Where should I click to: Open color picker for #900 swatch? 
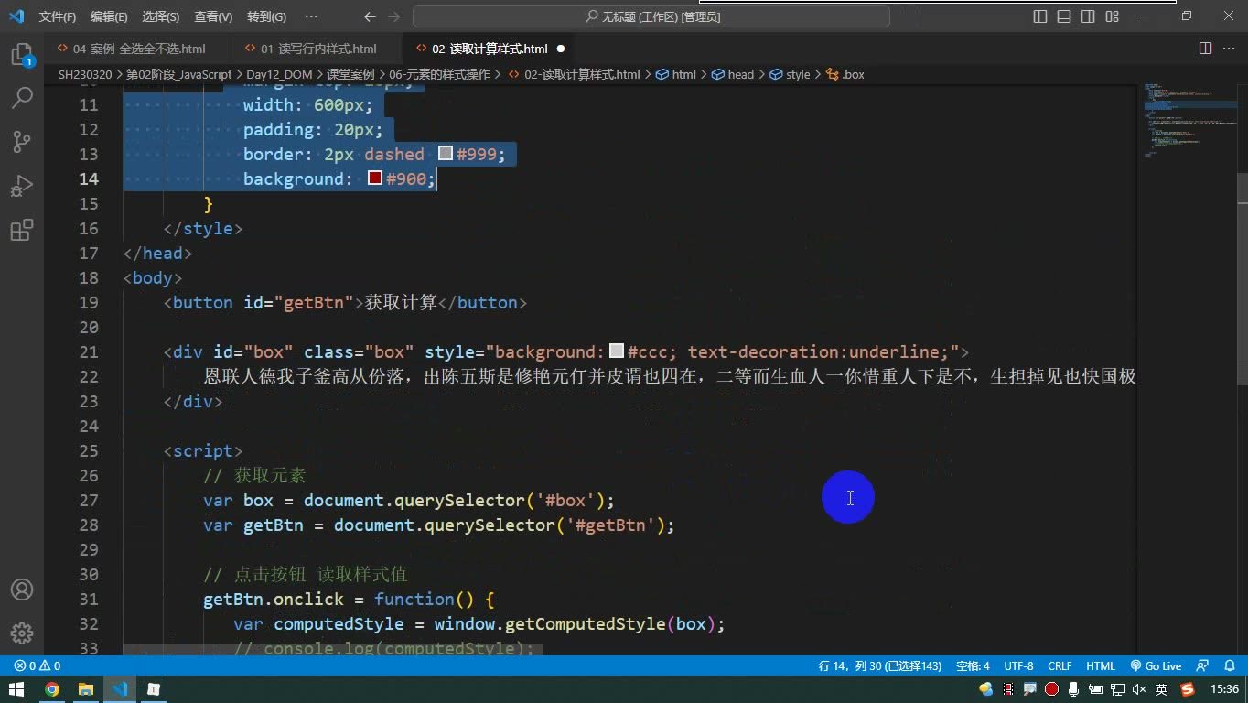point(375,178)
